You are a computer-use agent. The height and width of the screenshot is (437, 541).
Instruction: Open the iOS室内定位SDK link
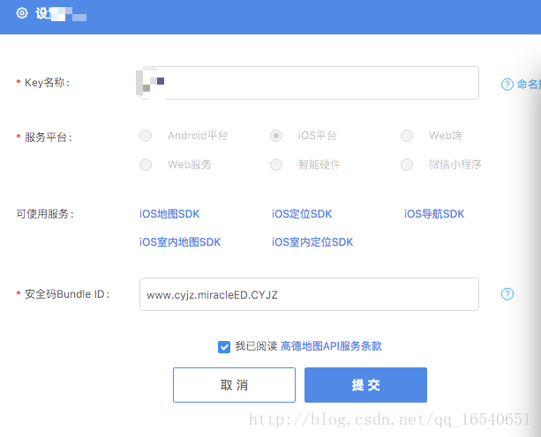[x=312, y=242]
